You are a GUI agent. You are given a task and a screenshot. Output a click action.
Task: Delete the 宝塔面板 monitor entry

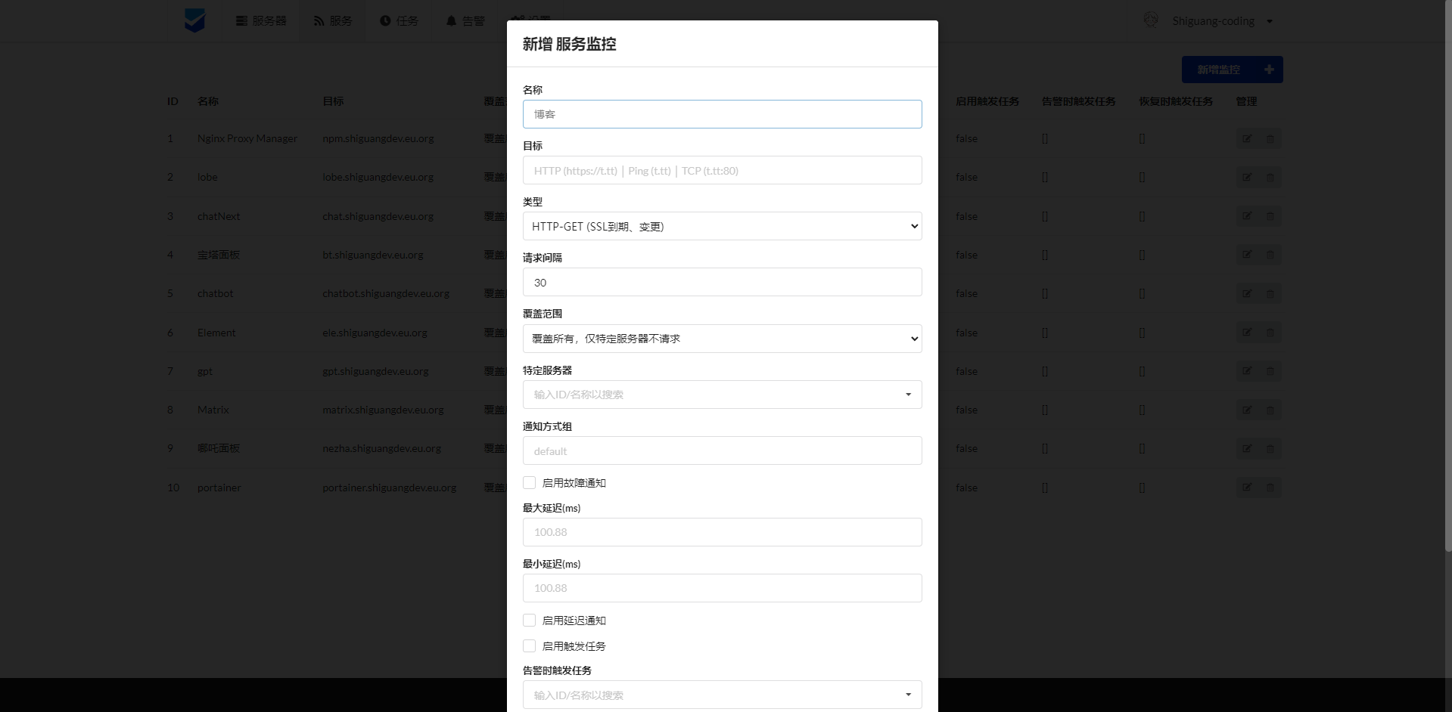point(1270,255)
